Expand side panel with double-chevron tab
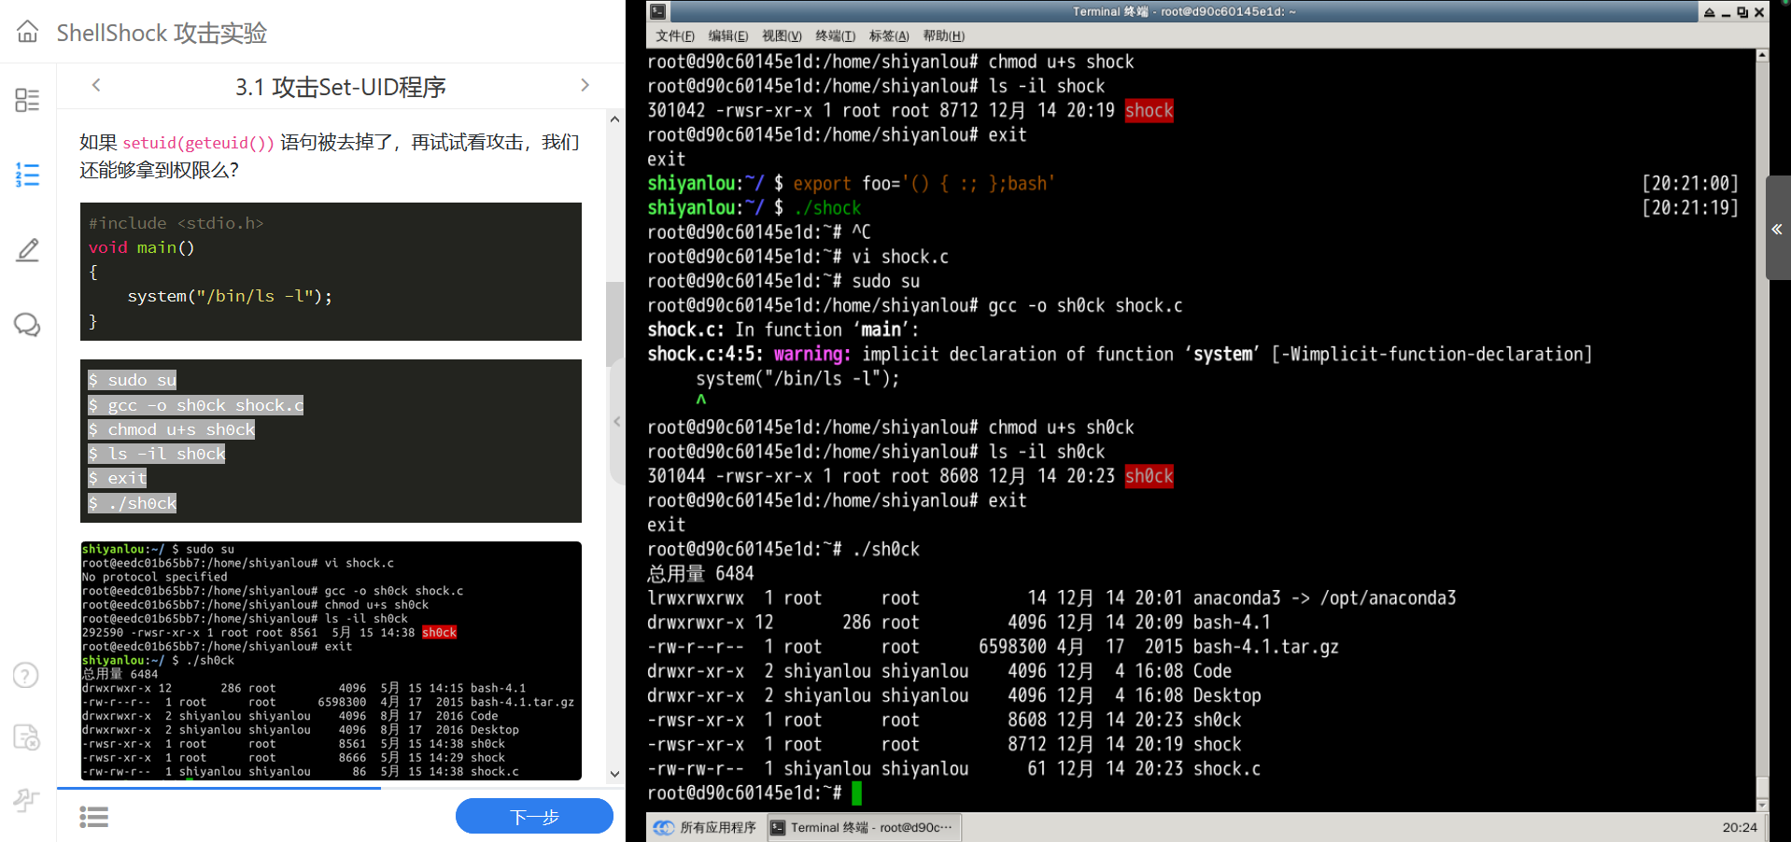This screenshot has height=842, width=1791. tap(1777, 229)
